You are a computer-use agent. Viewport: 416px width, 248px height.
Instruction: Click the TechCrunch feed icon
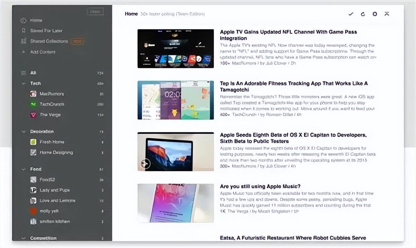(x=33, y=104)
